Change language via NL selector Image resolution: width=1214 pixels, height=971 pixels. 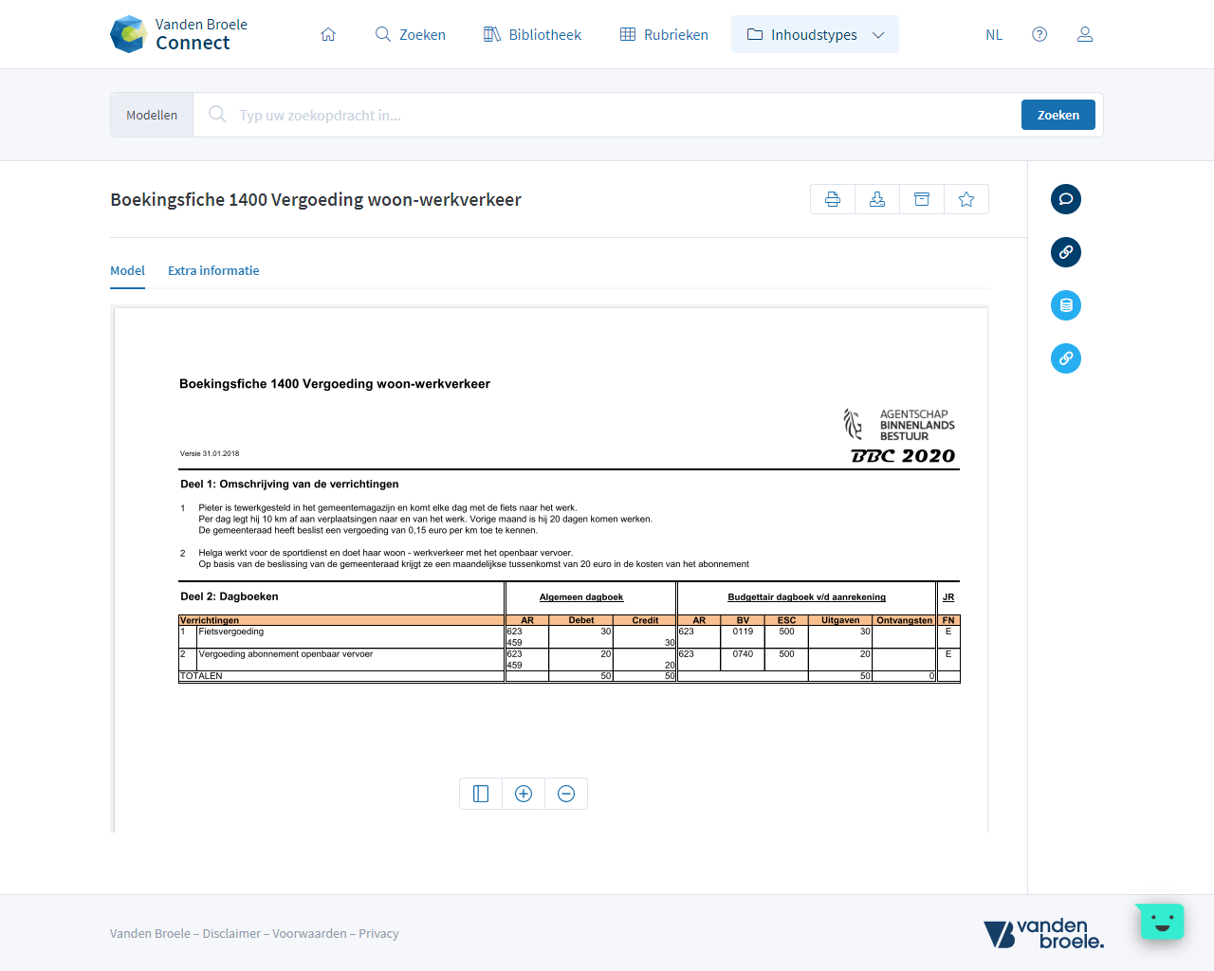pos(993,35)
